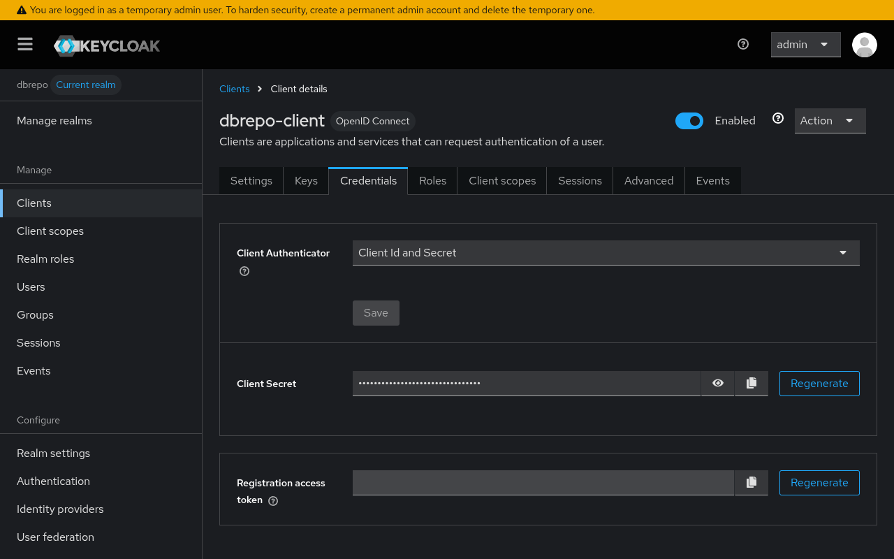
Task: Reveal the client secret with the eye icon
Action: pyautogui.click(x=717, y=383)
